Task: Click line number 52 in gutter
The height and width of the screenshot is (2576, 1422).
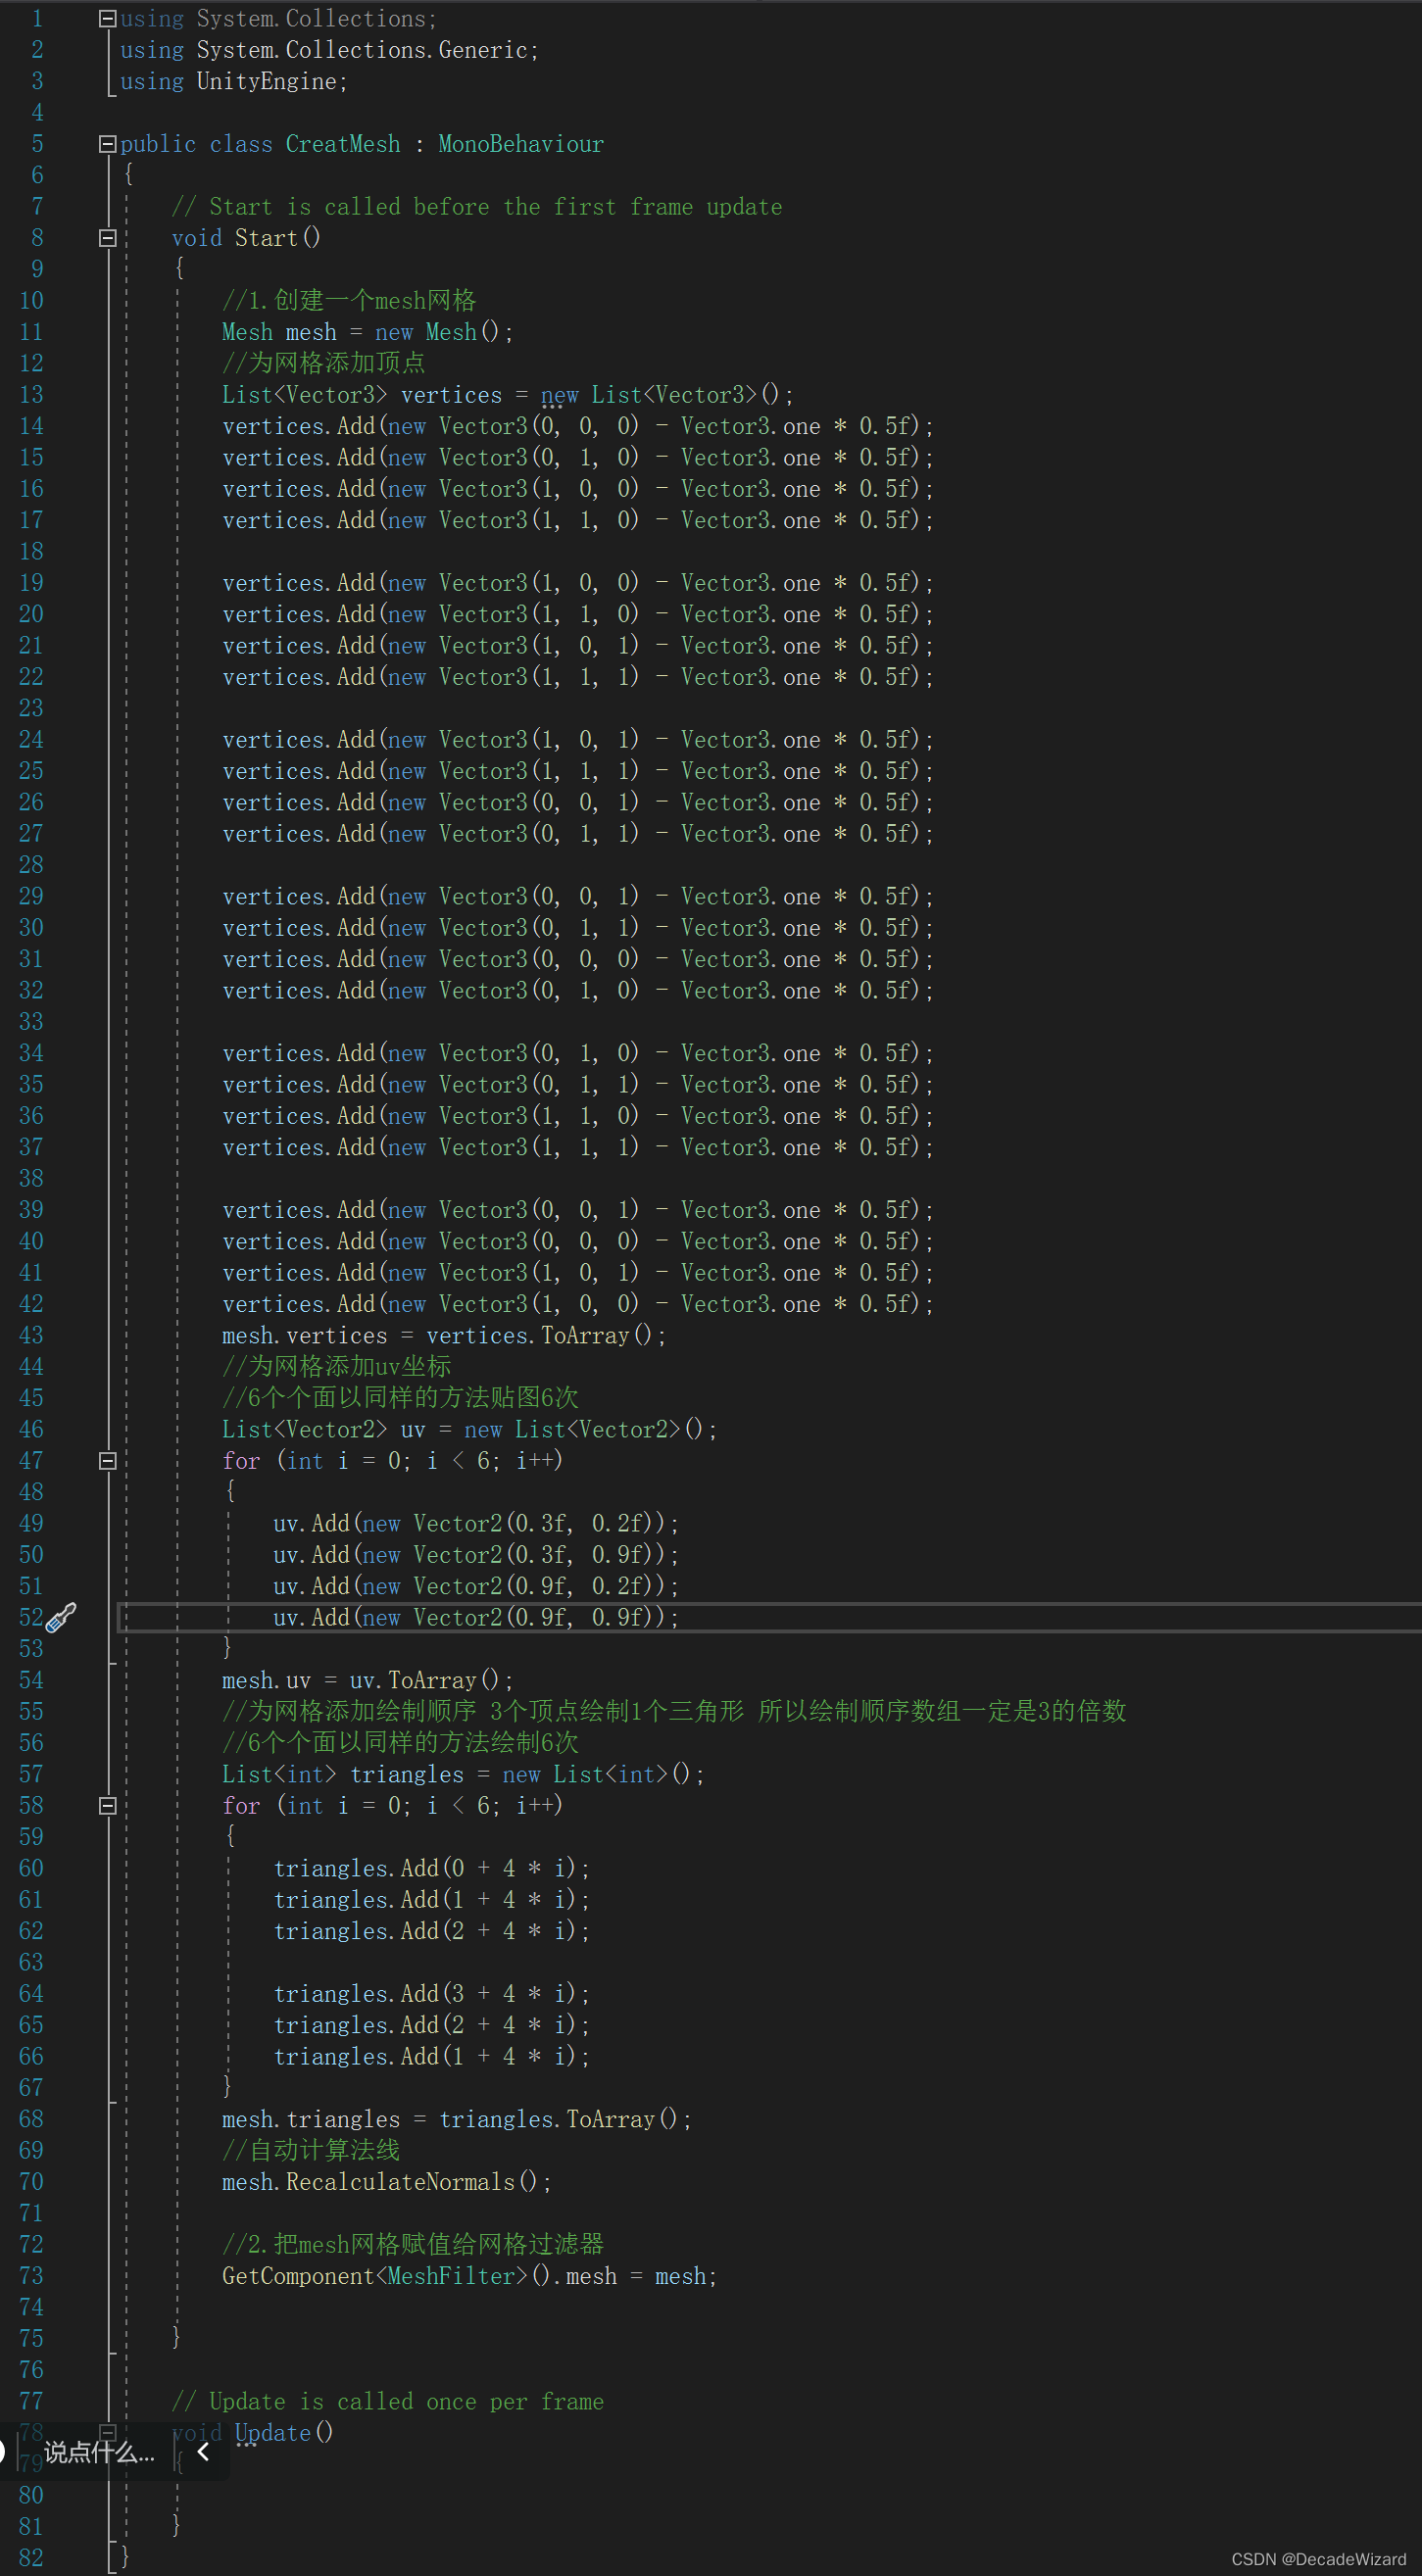Action: [31, 1617]
